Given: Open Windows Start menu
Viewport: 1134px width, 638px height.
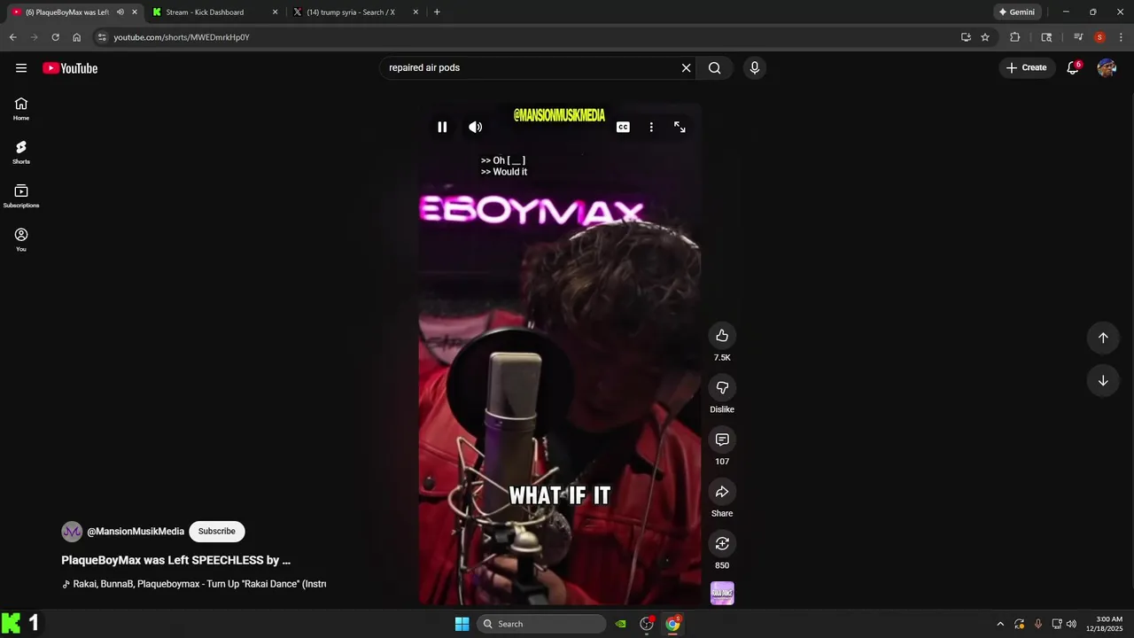Looking at the screenshot, I should pos(462,624).
